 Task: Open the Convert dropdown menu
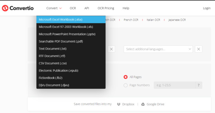pos(54,8)
